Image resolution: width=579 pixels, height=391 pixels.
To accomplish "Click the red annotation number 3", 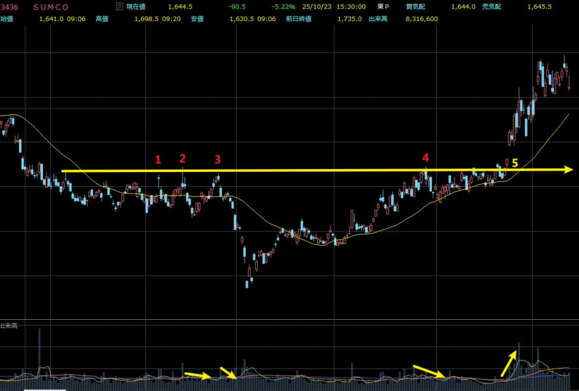I will coord(218,160).
